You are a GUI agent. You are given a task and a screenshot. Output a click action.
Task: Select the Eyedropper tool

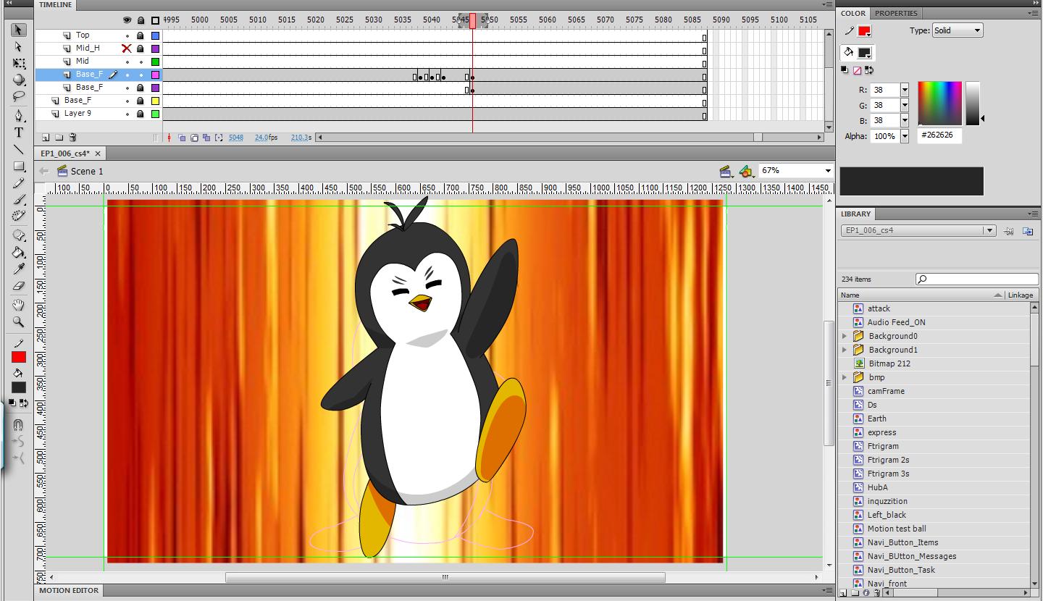coord(19,269)
